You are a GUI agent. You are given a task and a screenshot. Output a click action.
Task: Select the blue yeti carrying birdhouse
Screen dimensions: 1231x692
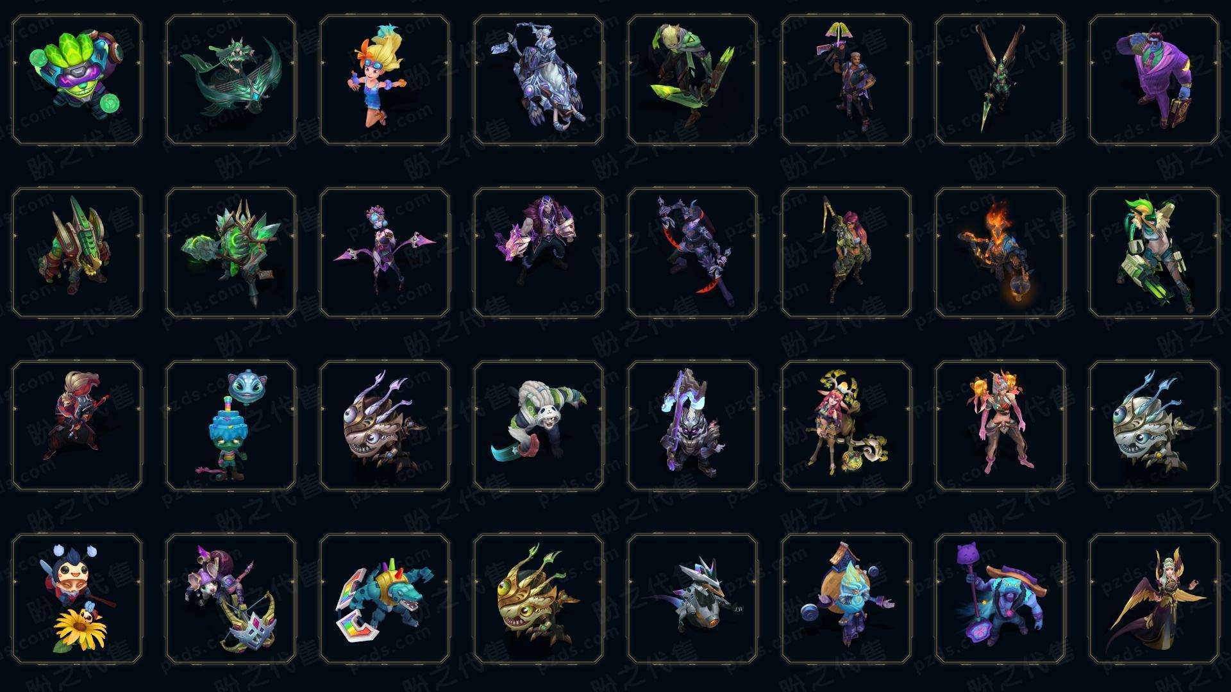click(846, 598)
